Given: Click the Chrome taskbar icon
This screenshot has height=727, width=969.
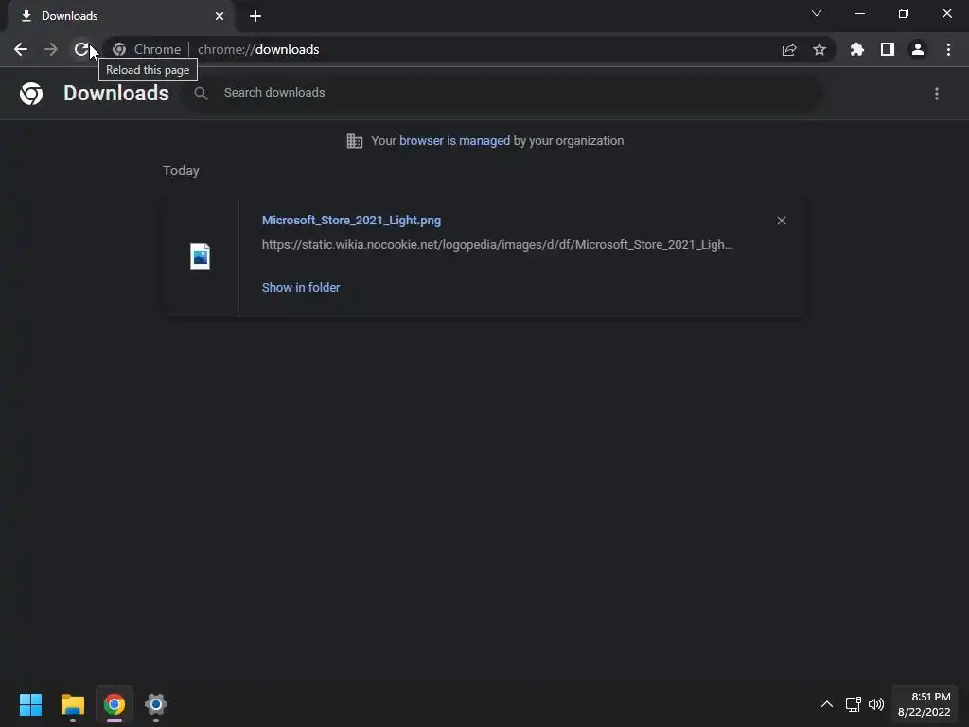Looking at the screenshot, I should [115, 704].
